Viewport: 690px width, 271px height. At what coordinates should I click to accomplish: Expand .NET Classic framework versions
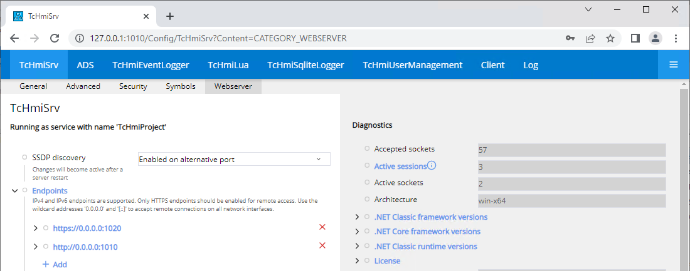coord(357,217)
